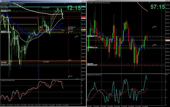The width and height of the screenshot is (170, 107).
Task: Click the chart shift triangle on M15 chart
Action: point(65,3)
